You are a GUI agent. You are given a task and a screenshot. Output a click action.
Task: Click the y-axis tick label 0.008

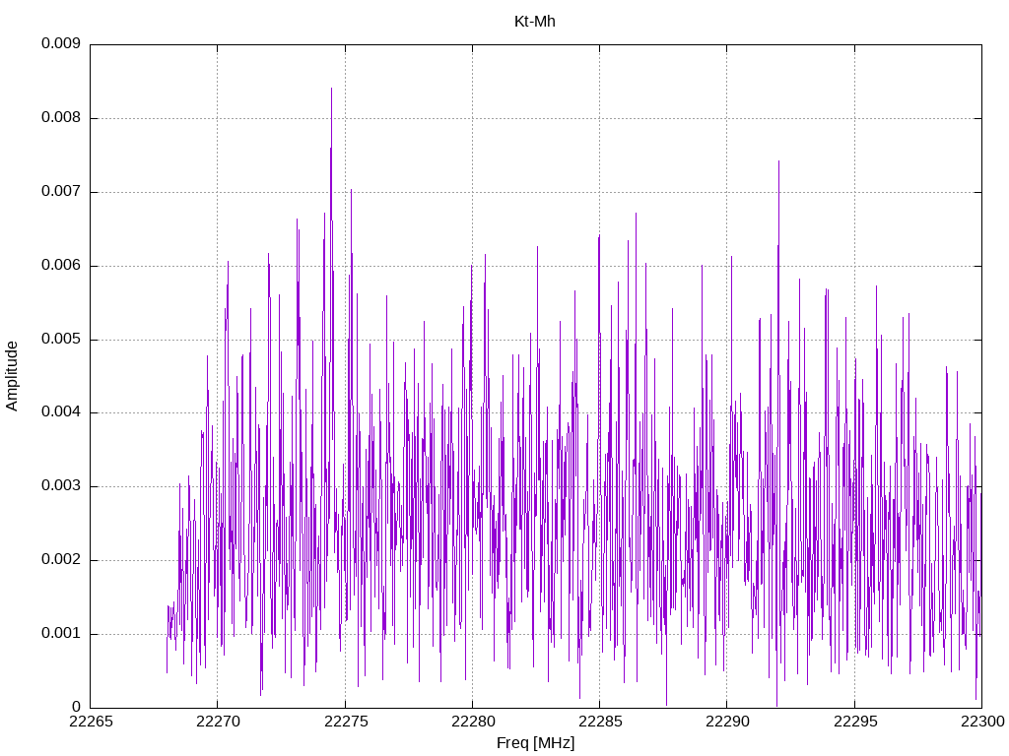(x=61, y=118)
